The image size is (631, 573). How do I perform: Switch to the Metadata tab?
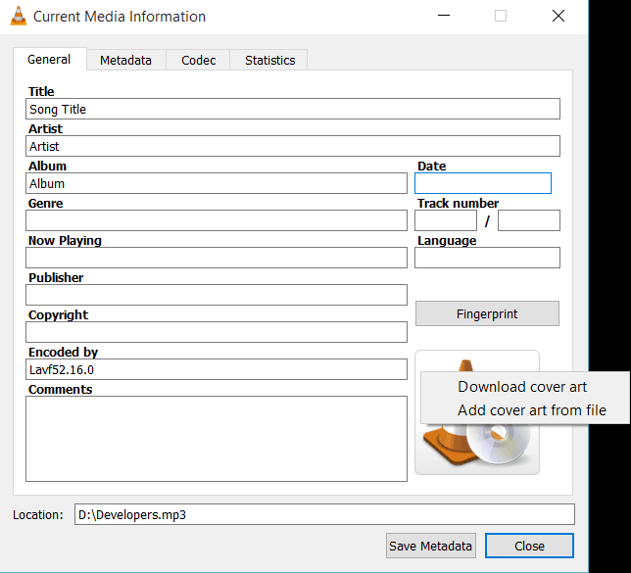(x=125, y=60)
